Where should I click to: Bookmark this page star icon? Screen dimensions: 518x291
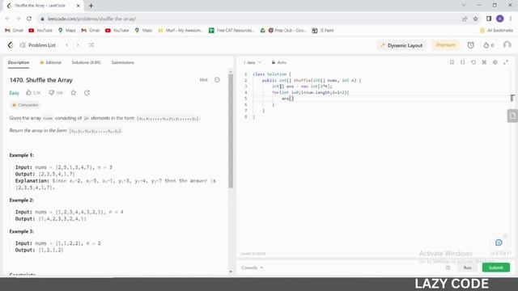tap(475, 19)
